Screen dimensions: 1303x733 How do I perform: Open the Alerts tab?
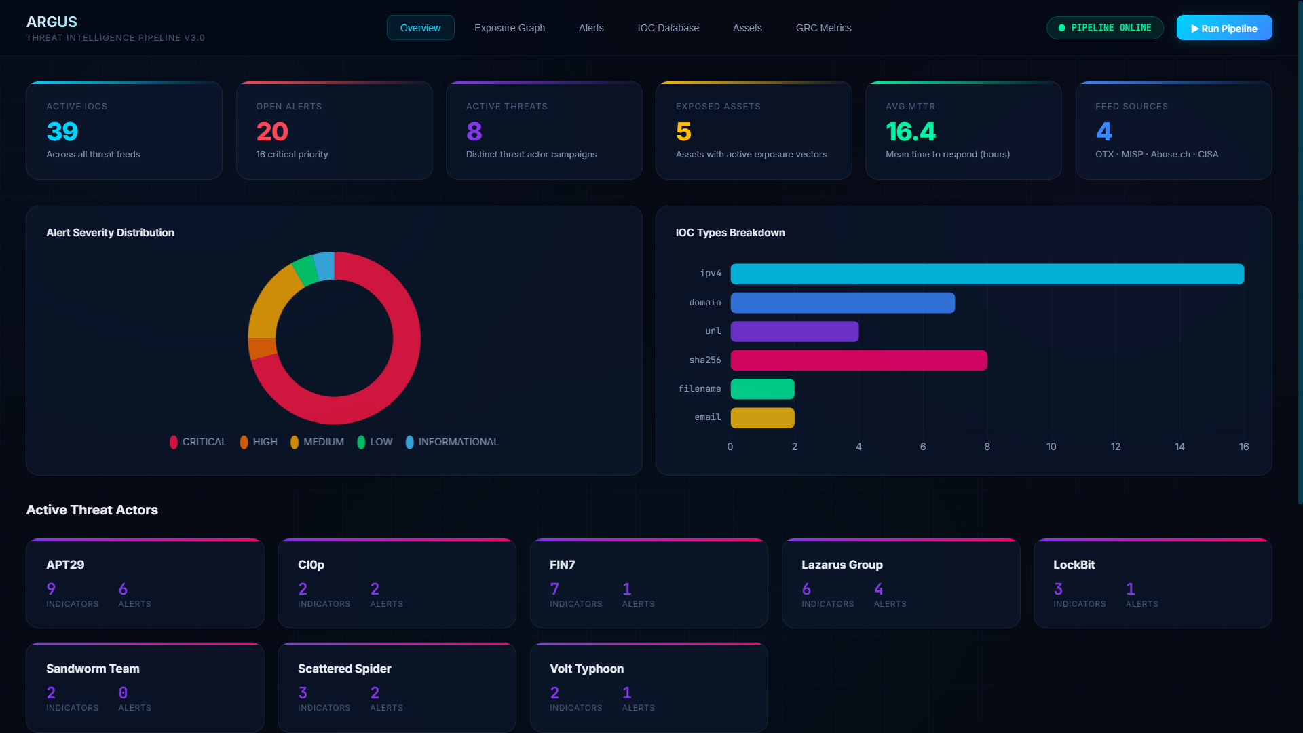point(591,28)
